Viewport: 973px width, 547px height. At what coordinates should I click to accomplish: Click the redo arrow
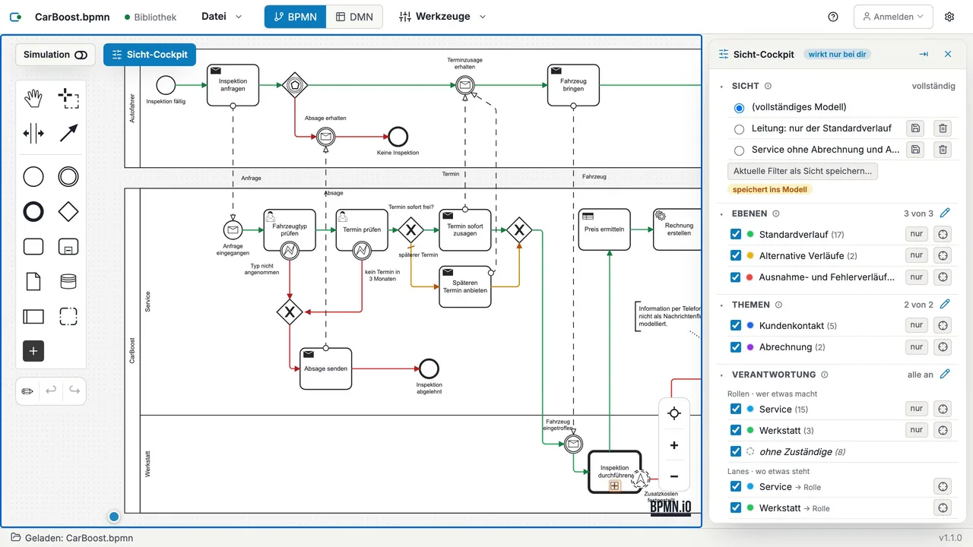pos(74,390)
